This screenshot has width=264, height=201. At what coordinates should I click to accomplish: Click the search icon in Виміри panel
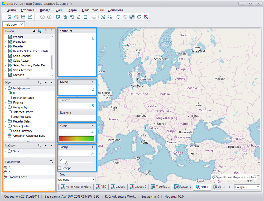pos(34,31)
